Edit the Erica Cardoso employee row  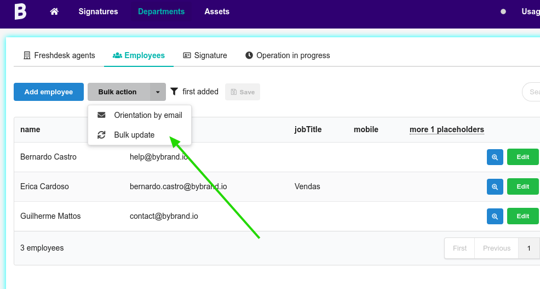pos(522,186)
